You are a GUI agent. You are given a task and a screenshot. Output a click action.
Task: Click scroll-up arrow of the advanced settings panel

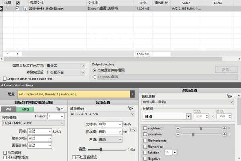239,96
